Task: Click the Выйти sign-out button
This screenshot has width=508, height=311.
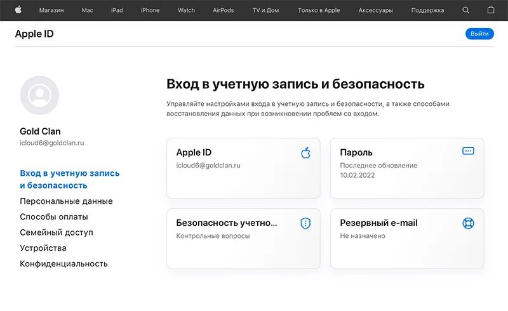Action: coord(479,34)
